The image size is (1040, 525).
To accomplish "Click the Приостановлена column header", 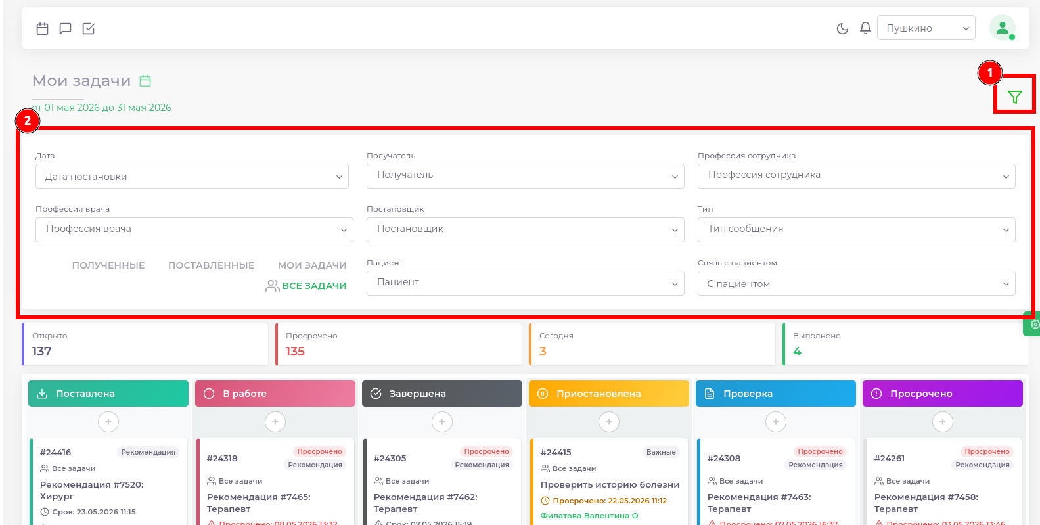I will click(609, 394).
